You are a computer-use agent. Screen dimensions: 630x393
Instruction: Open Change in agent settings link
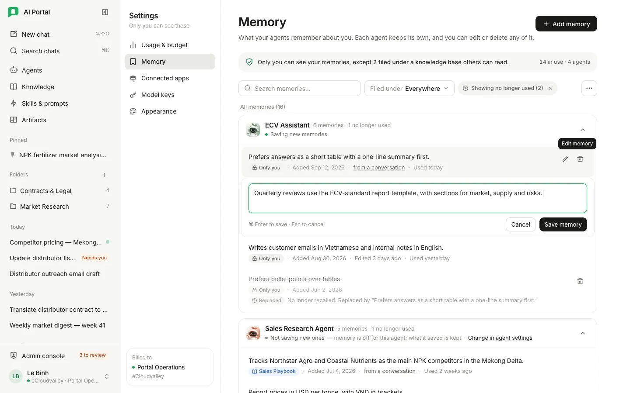(500, 338)
